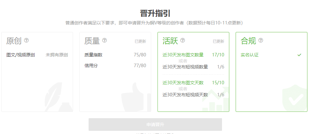Click the 15/10 value
Image resolution: width=309 pixels, height=134 pixels.
218,83
